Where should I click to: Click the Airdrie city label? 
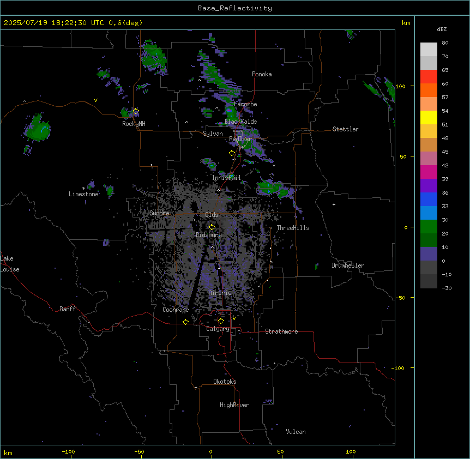click(x=220, y=293)
